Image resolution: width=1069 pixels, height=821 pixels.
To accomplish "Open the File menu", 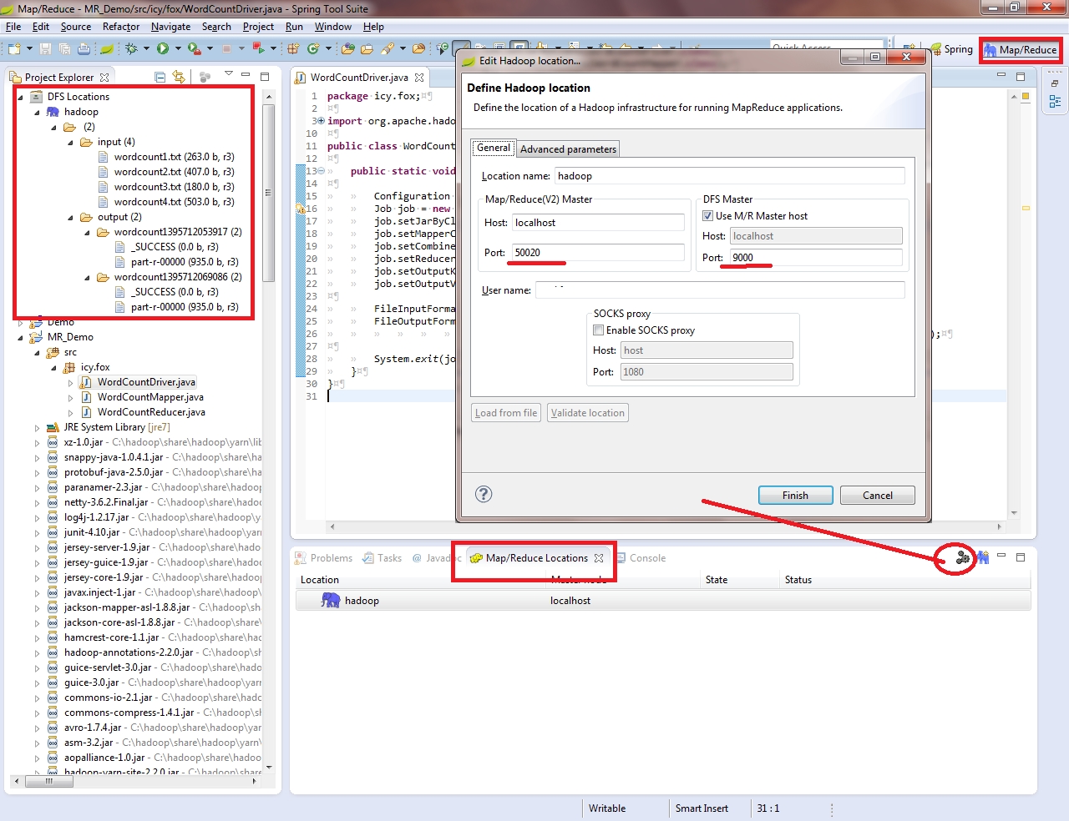I will [x=13, y=27].
